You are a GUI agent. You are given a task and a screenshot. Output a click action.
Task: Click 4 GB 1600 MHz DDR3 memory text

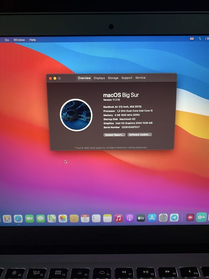click(127, 115)
